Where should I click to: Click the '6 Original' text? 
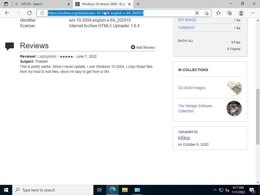pyautogui.click(x=234, y=49)
